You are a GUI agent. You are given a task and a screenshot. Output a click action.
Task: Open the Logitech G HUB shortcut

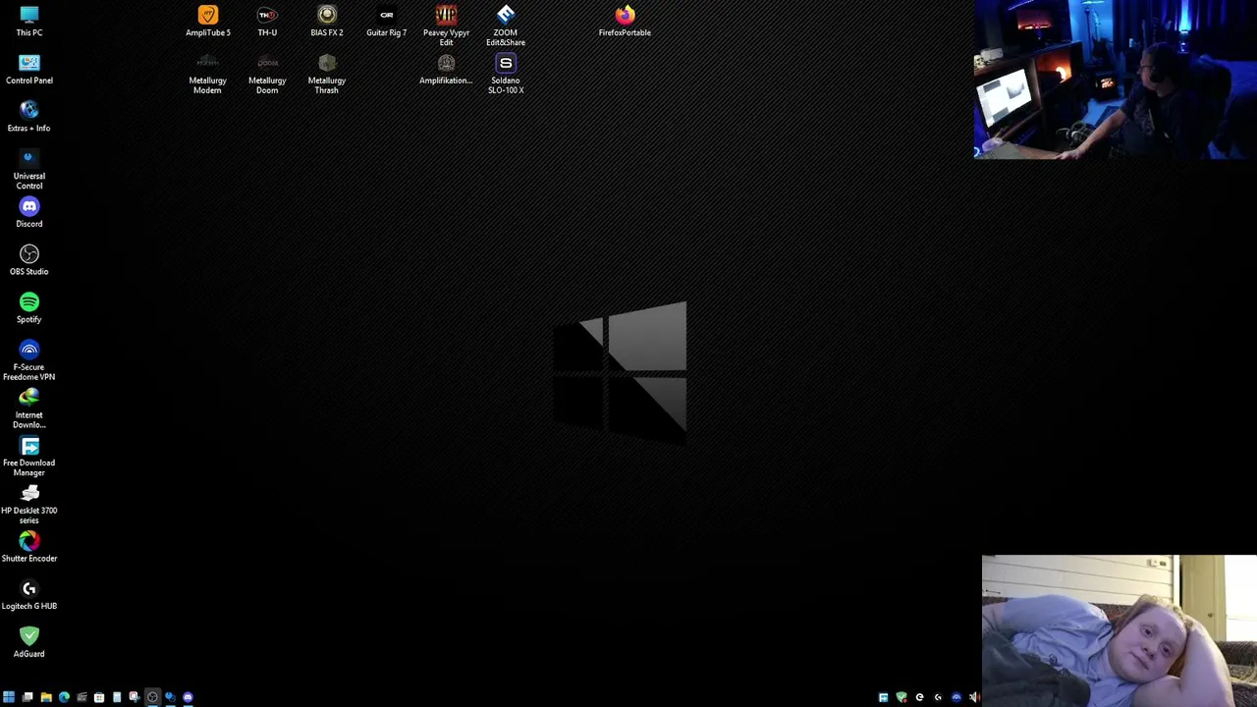(29, 595)
